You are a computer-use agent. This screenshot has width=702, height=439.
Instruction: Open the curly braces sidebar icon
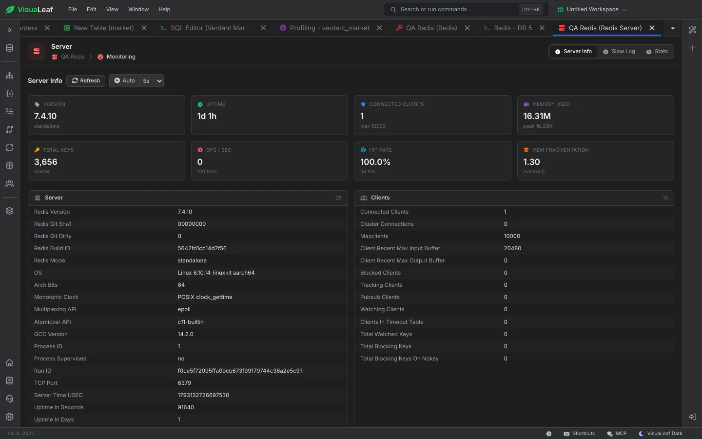(x=9, y=94)
